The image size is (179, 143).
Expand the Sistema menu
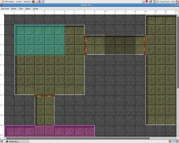coord(27,1)
